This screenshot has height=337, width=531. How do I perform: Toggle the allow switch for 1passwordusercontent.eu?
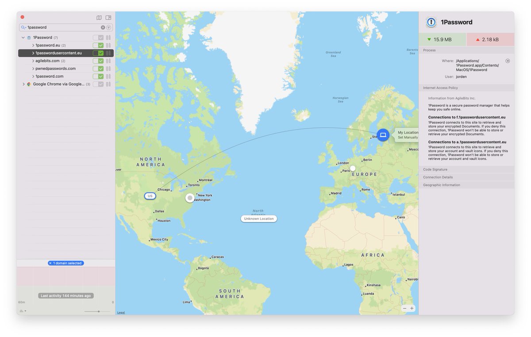pos(98,53)
